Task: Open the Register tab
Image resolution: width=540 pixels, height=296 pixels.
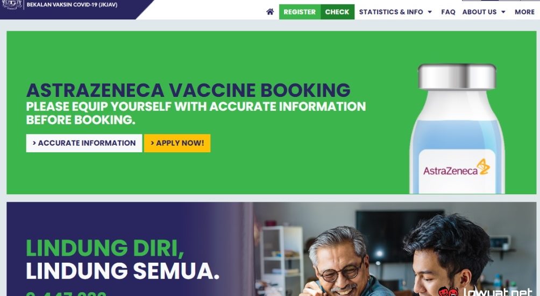Action: (x=300, y=12)
